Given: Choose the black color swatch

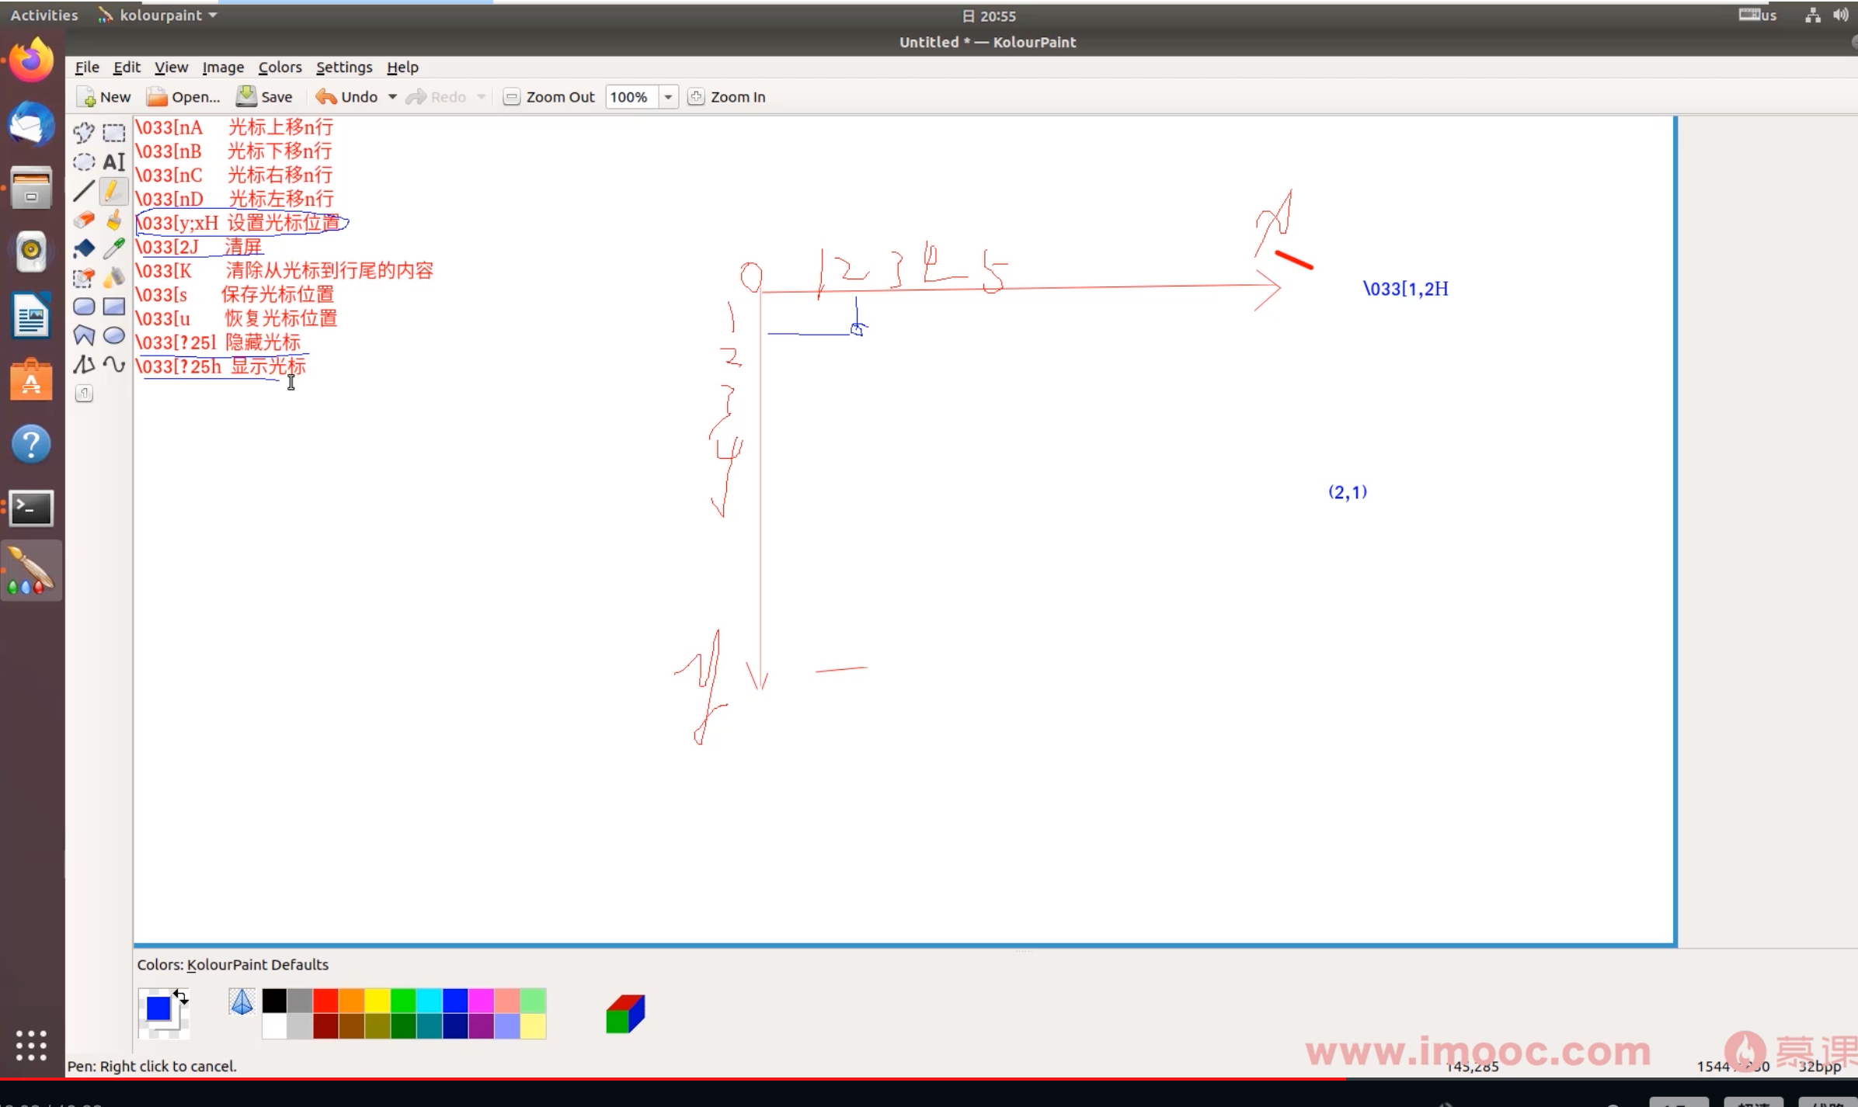Looking at the screenshot, I should tap(274, 1001).
